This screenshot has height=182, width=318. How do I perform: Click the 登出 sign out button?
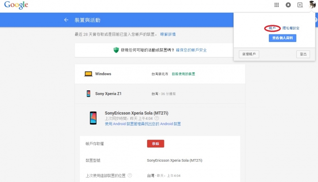pyautogui.click(x=303, y=54)
